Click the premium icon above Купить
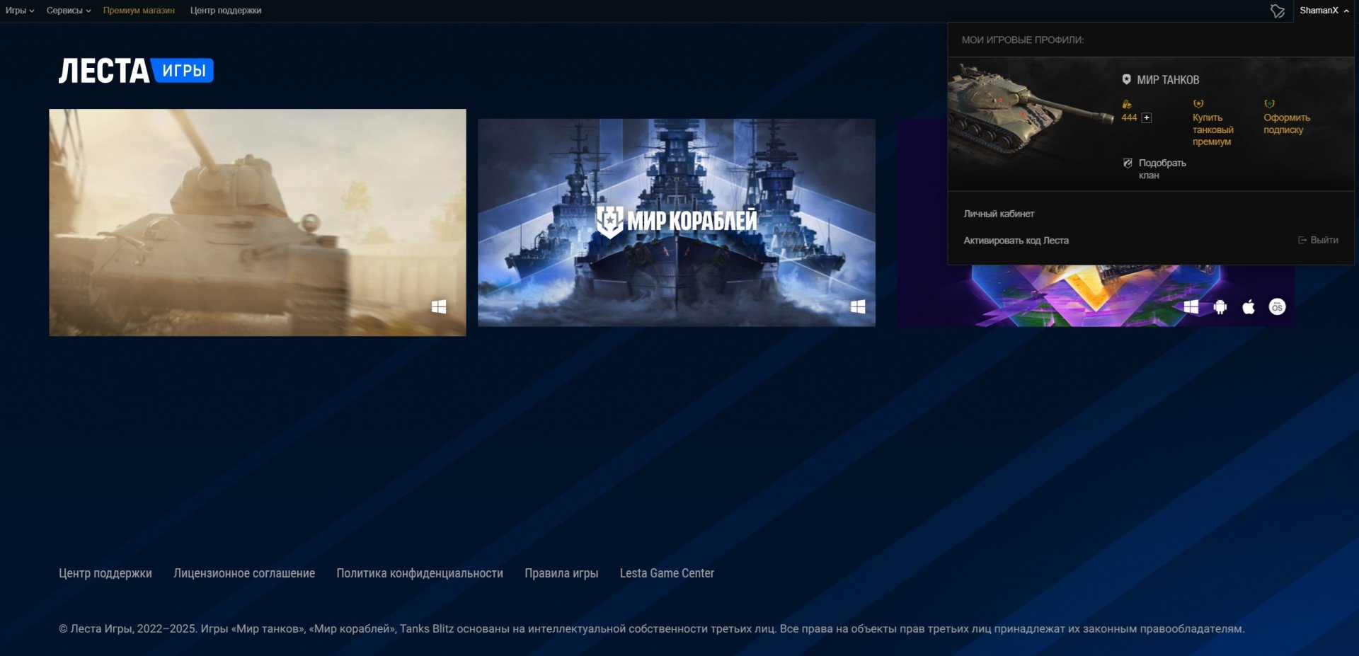Viewport: 1359px width, 656px height. (1198, 104)
